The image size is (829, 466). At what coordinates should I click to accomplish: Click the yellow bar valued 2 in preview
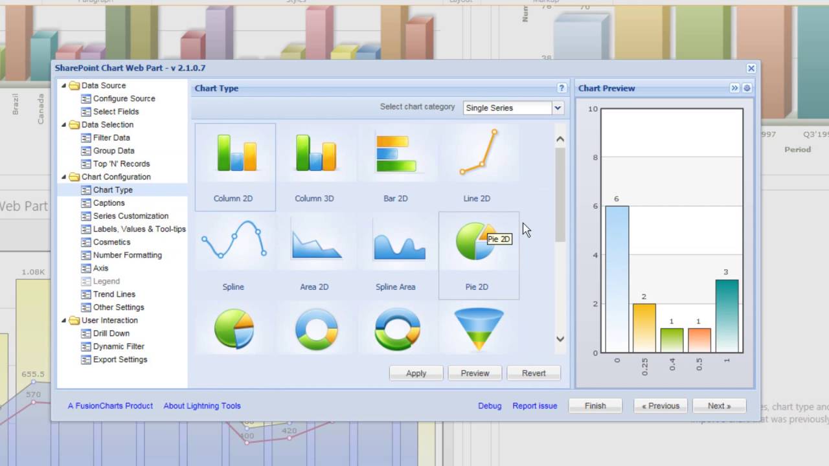point(644,328)
